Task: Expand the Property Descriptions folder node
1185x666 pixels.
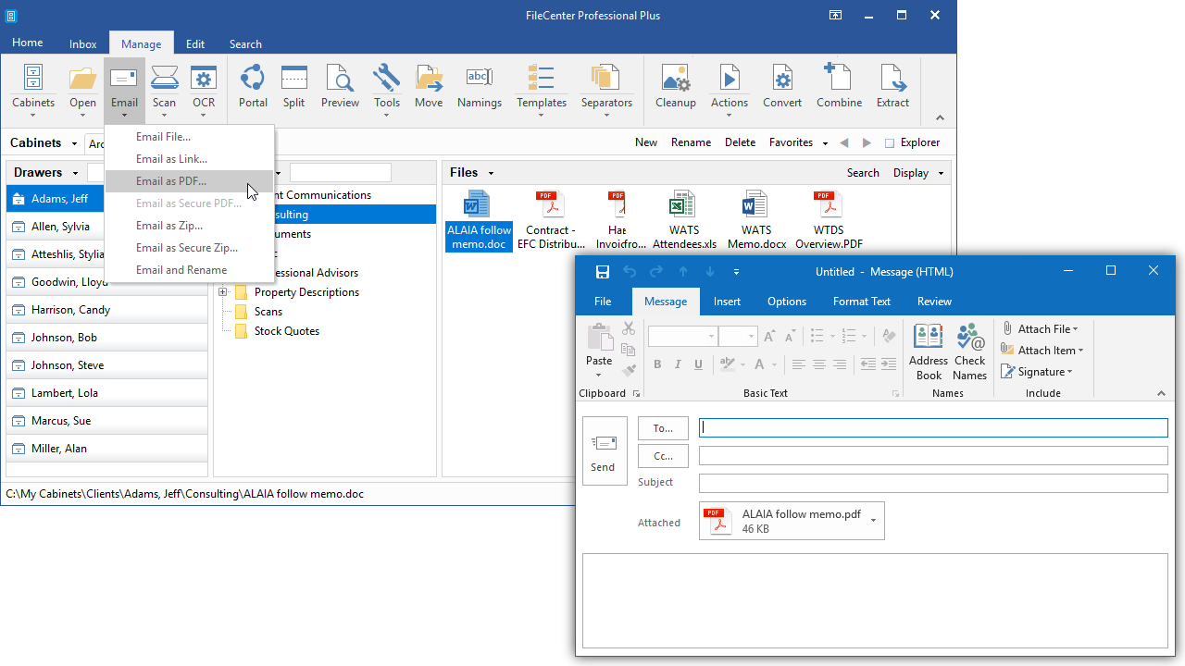Action: coord(222,292)
